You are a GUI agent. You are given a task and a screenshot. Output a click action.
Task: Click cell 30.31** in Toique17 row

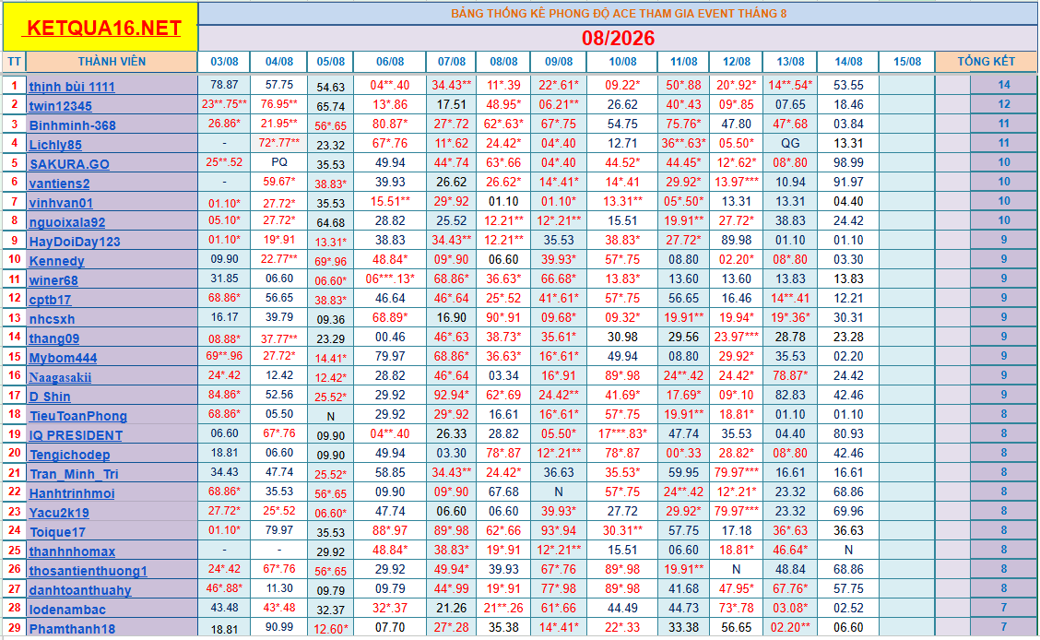[622, 530]
